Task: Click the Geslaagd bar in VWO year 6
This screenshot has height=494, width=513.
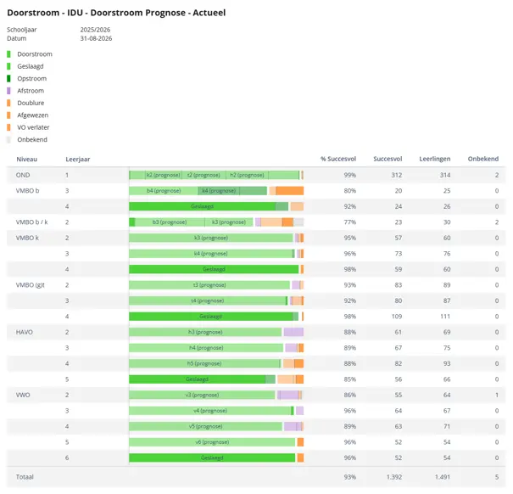Action: (x=212, y=458)
